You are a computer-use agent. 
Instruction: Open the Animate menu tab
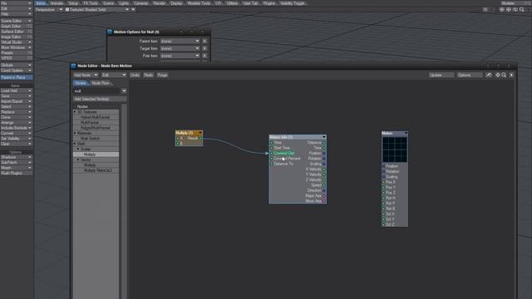tap(57, 3)
